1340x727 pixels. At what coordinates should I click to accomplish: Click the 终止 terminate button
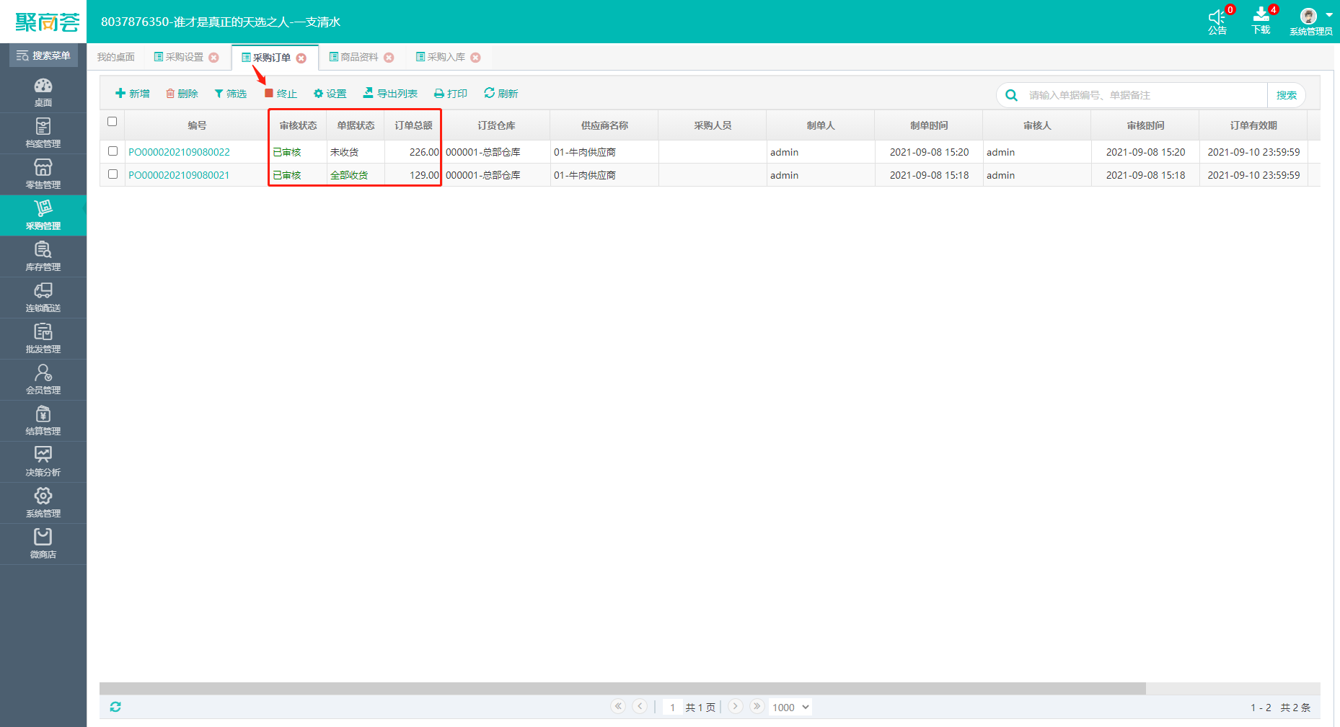[x=281, y=94]
